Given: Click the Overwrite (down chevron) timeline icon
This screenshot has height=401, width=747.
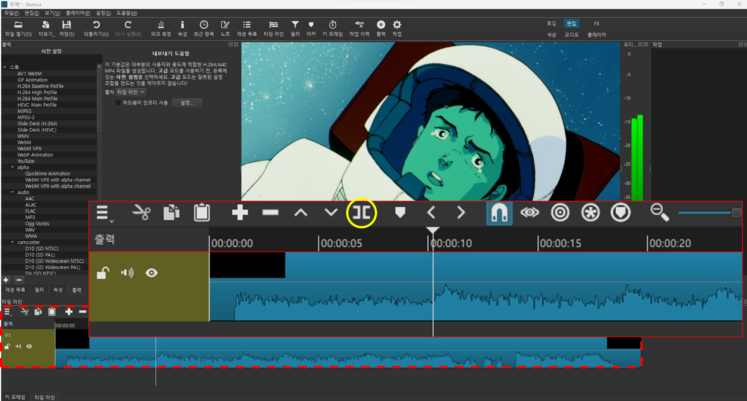Looking at the screenshot, I should coord(331,213).
